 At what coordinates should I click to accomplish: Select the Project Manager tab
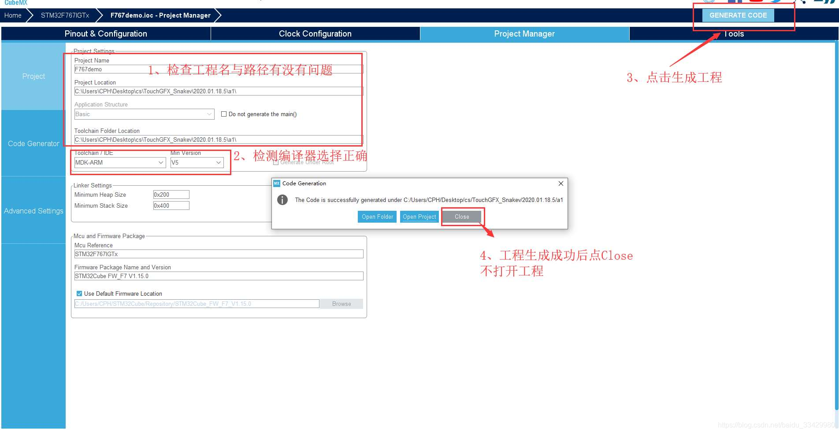click(x=524, y=34)
